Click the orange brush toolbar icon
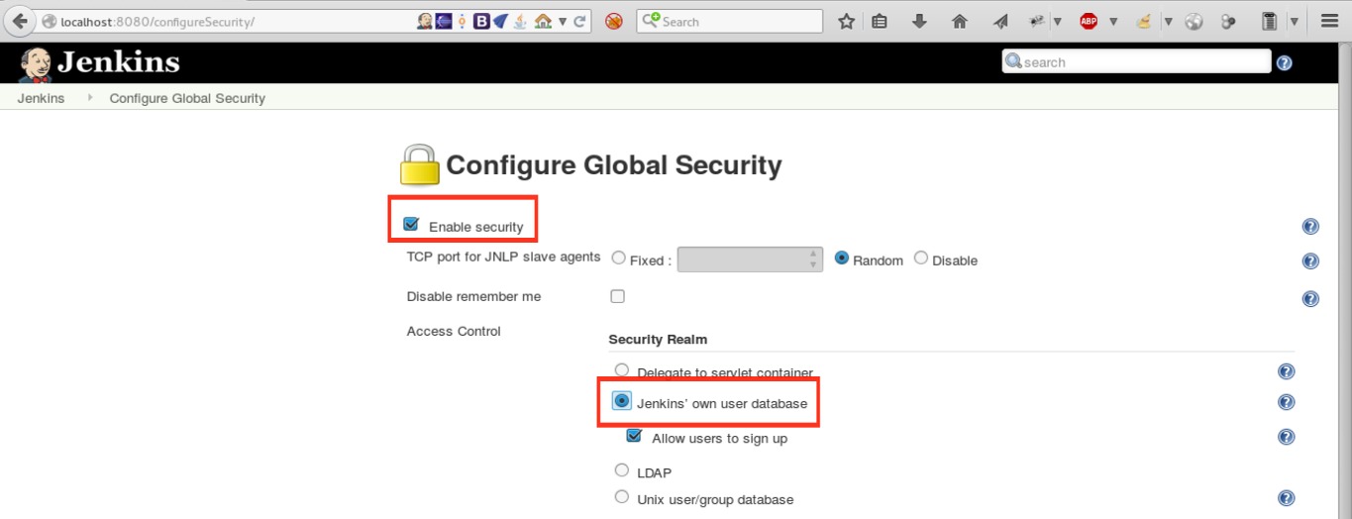The height and width of the screenshot is (519, 1352). click(x=1144, y=21)
